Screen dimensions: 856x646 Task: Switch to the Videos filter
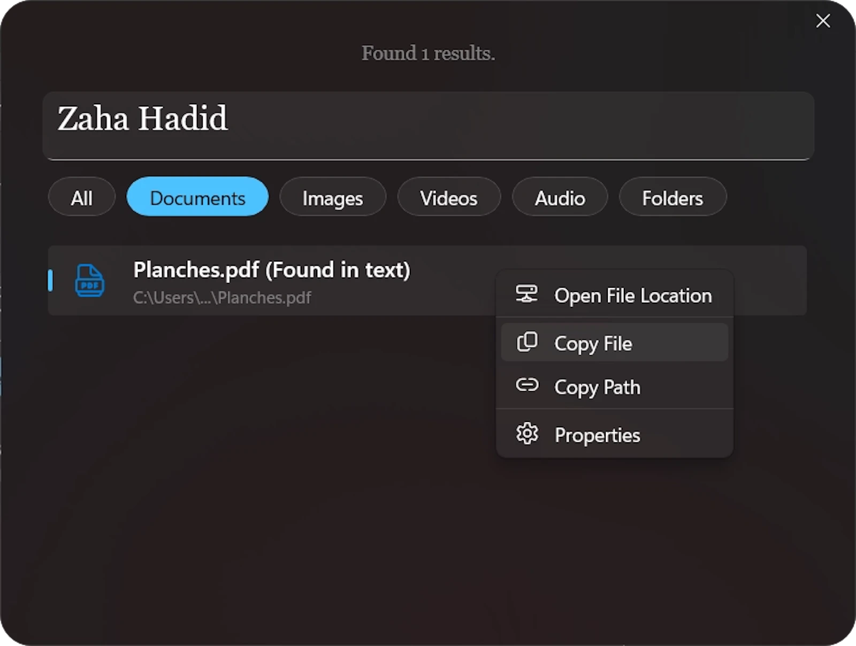(x=449, y=197)
